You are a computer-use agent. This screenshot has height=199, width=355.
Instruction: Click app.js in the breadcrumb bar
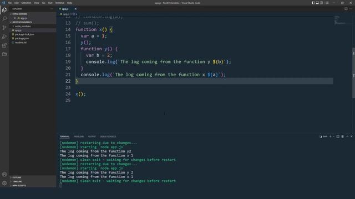[66, 14]
